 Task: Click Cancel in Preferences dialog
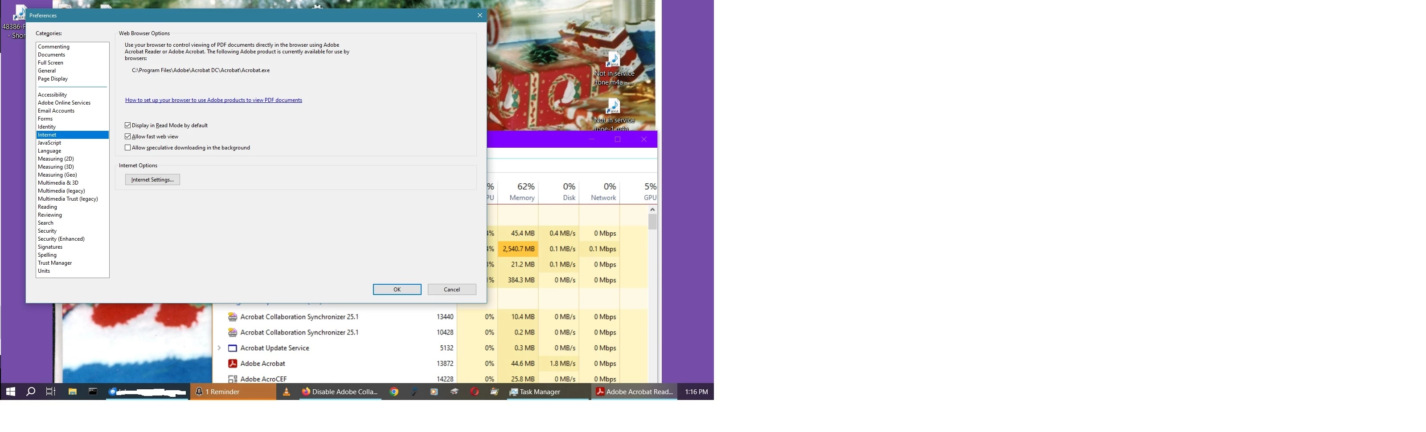(452, 290)
